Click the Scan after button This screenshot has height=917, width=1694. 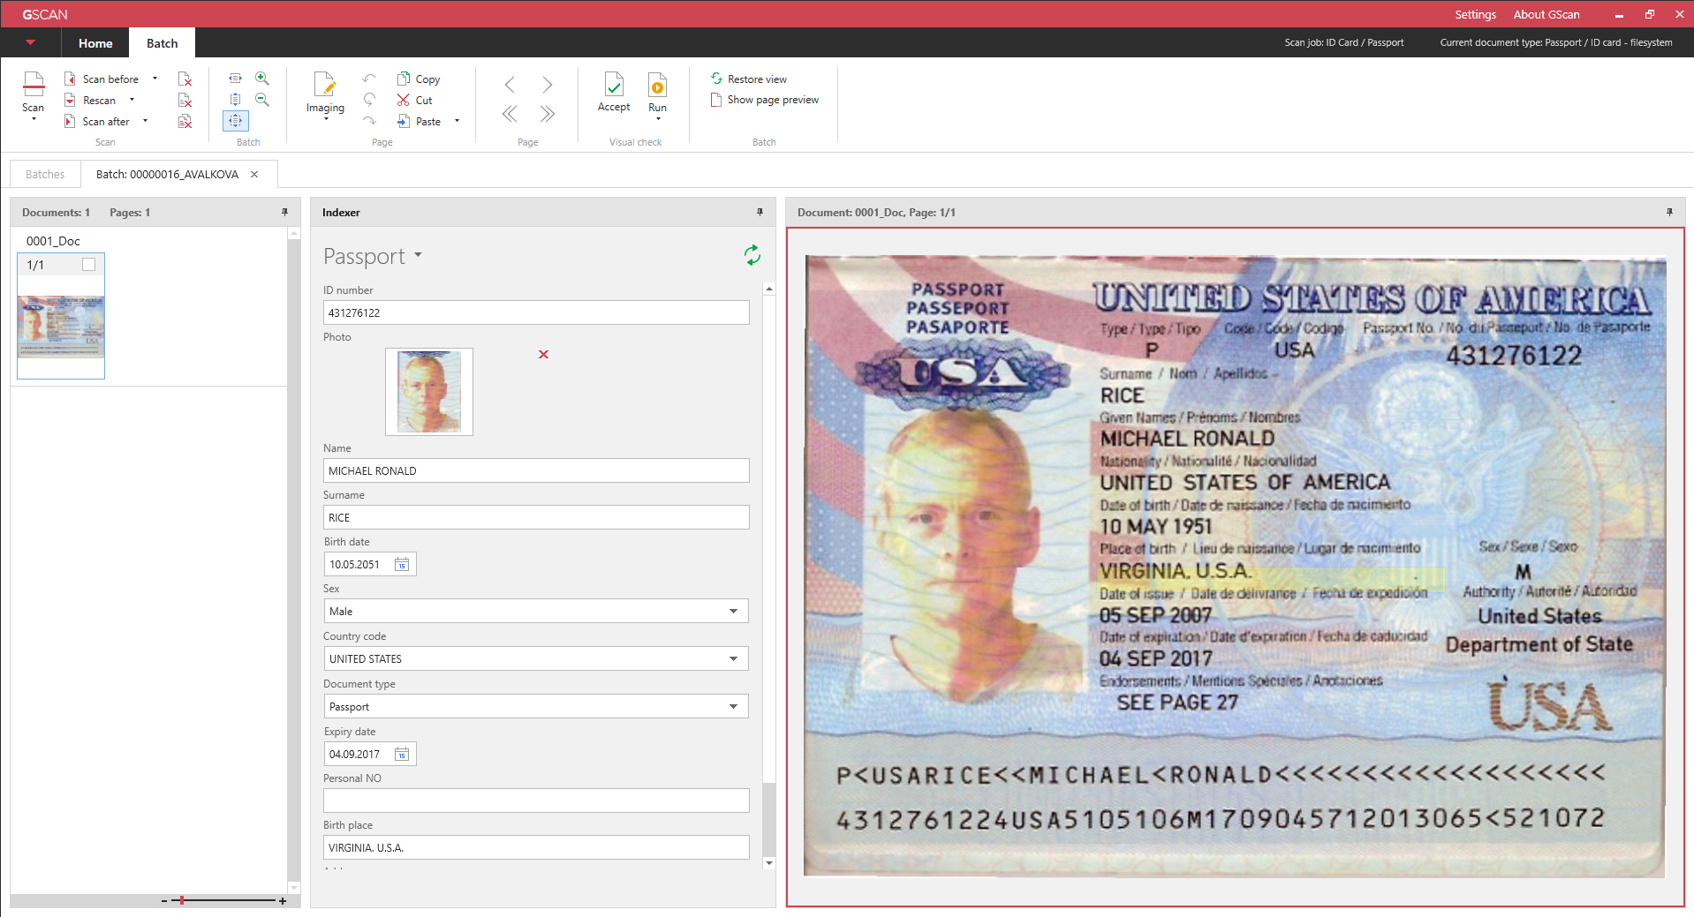[97, 121]
